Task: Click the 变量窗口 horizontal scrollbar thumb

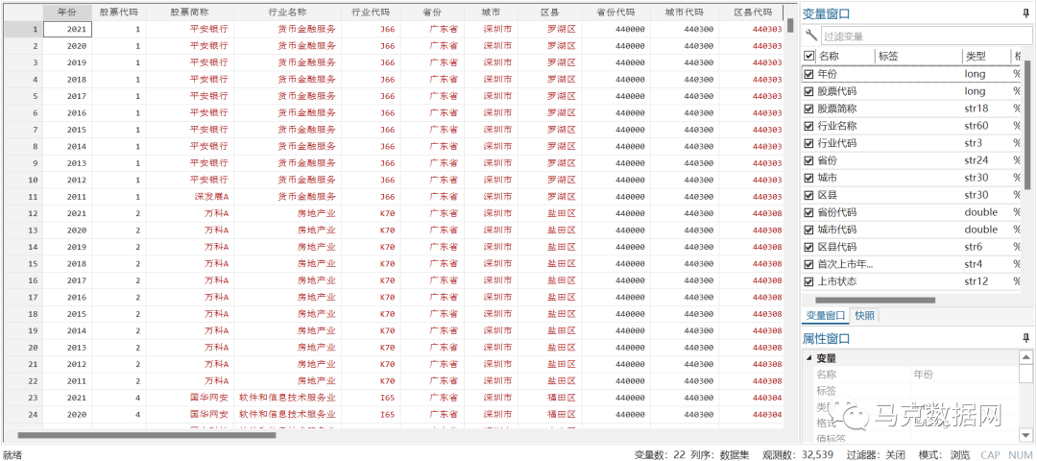Action: coord(875,300)
